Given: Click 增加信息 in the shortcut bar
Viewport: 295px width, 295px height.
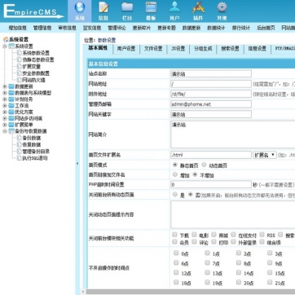Looking at the screenshot, I should [18, 28].
